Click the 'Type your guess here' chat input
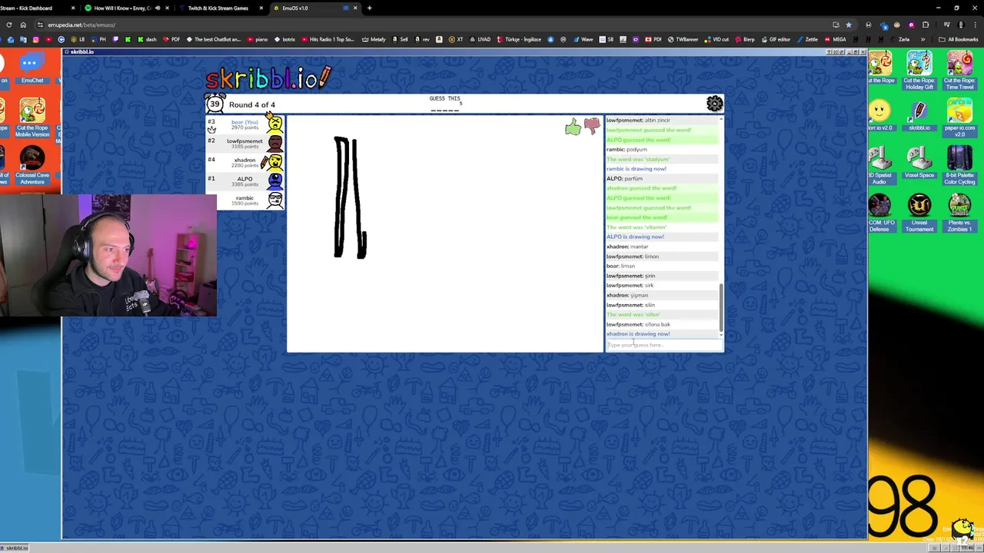 [663, 345]
